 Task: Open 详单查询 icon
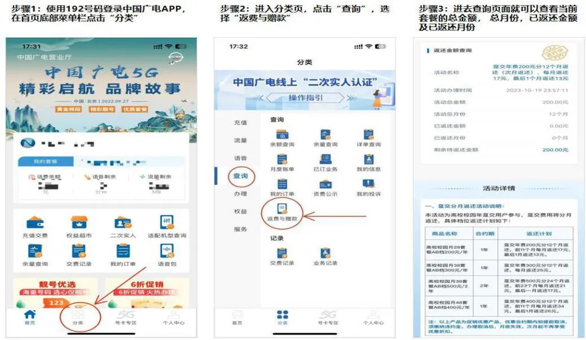368,135
